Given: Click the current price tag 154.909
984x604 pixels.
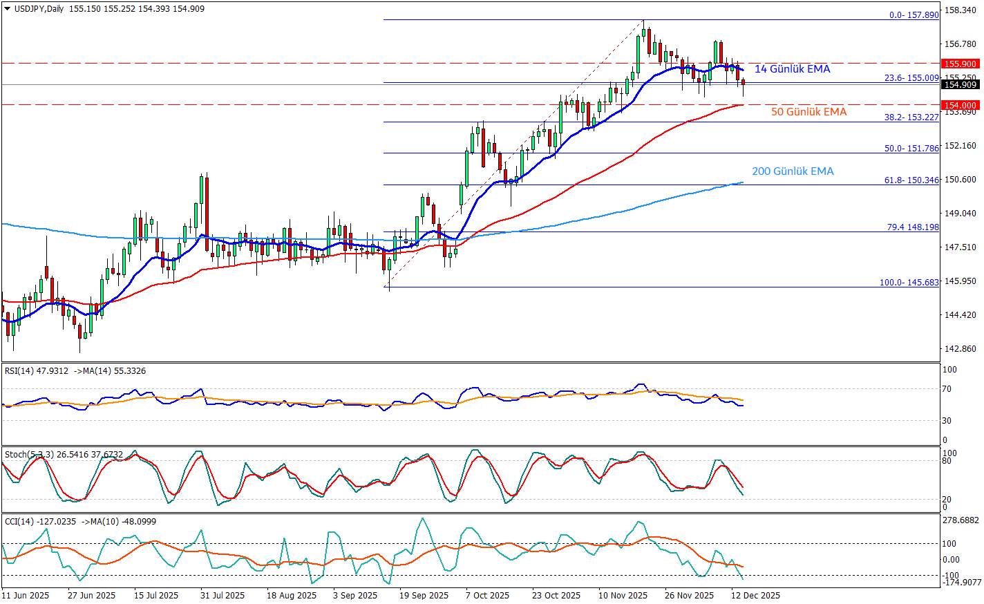Looking at the screenshot, I should [x=960, y=84].
